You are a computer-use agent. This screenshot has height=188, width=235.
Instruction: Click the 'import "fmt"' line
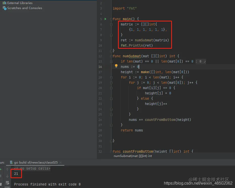click(x=125, y=8)
